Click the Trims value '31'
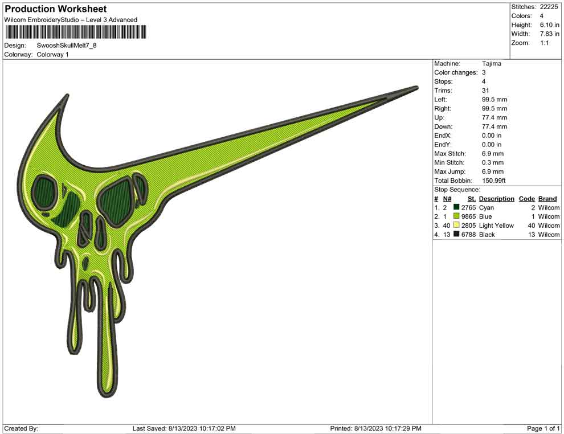The image size is (564, 434). click(x=485, y=90)
